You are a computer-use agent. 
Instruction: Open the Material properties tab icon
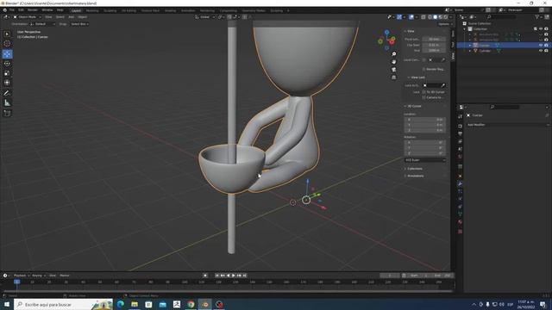coord(460,222)
